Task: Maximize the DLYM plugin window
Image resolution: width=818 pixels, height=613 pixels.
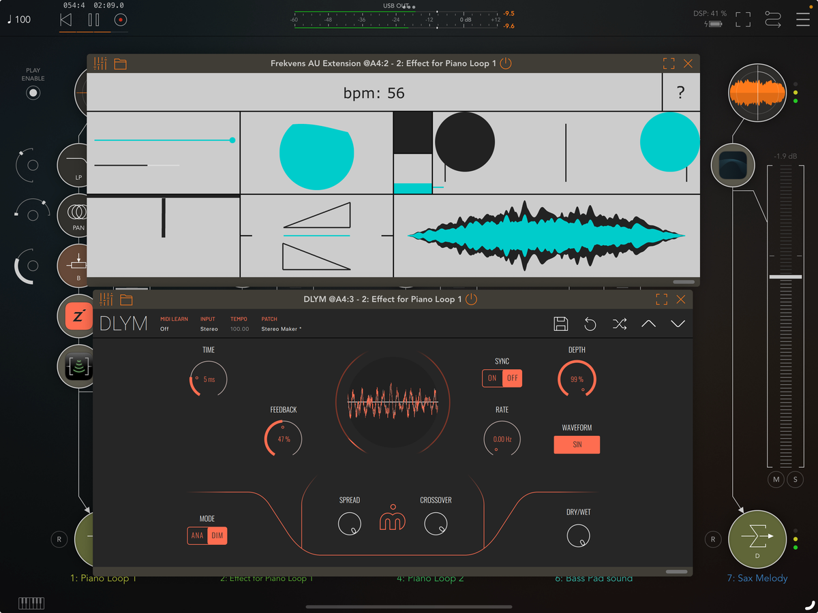Action: tap(661, 299)
